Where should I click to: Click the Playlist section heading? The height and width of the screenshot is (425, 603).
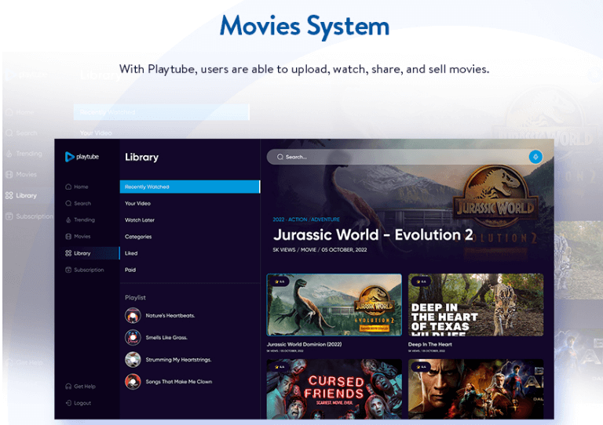[x=135, y=297]
